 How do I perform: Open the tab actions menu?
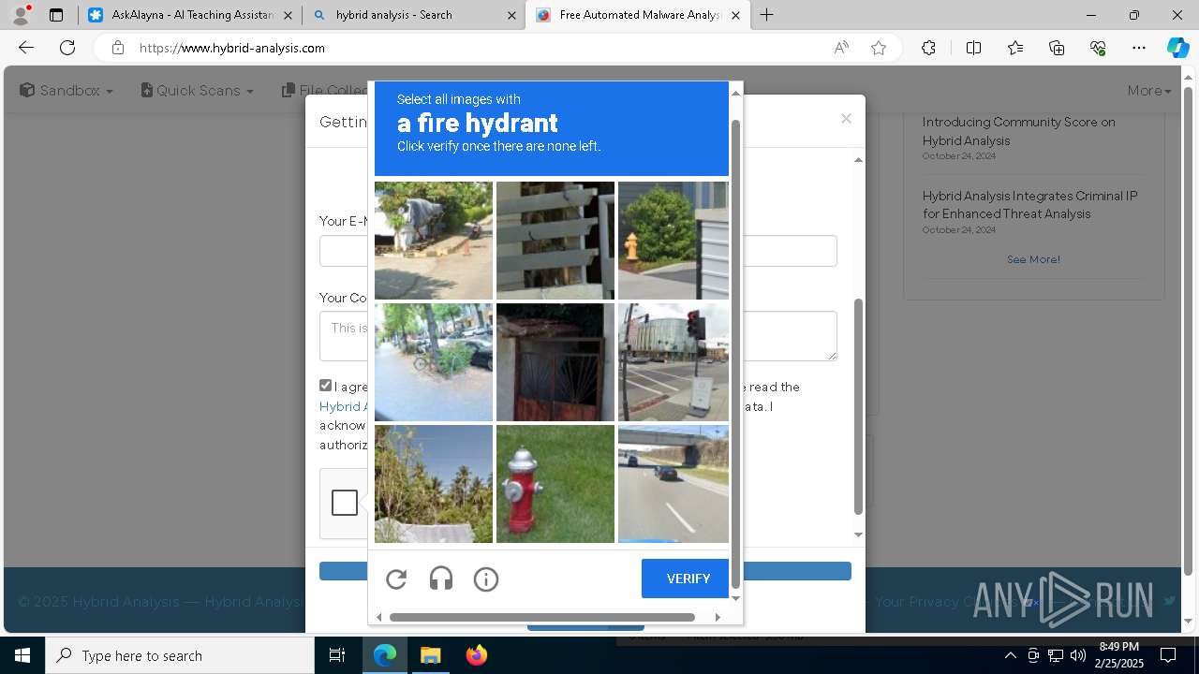point(56,15)
